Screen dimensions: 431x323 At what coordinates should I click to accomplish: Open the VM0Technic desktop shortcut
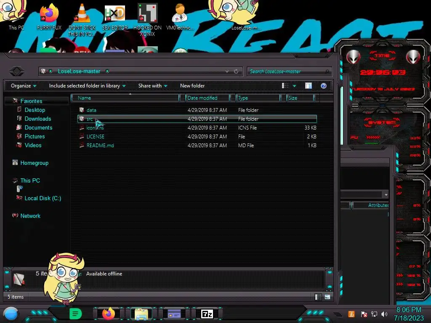[x=180, y=16]
